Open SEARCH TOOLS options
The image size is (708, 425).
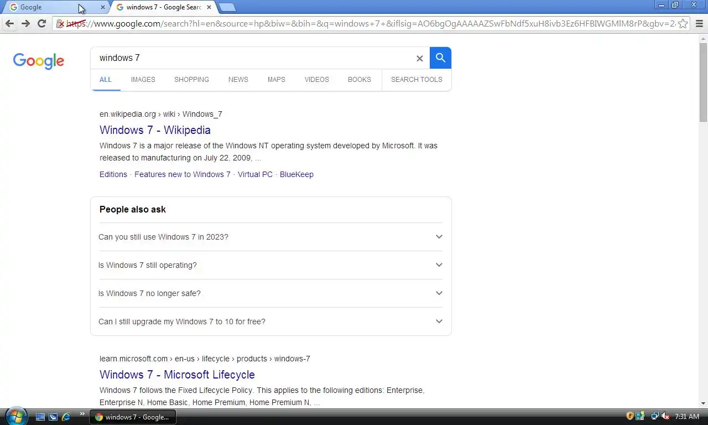coord(417,80)
